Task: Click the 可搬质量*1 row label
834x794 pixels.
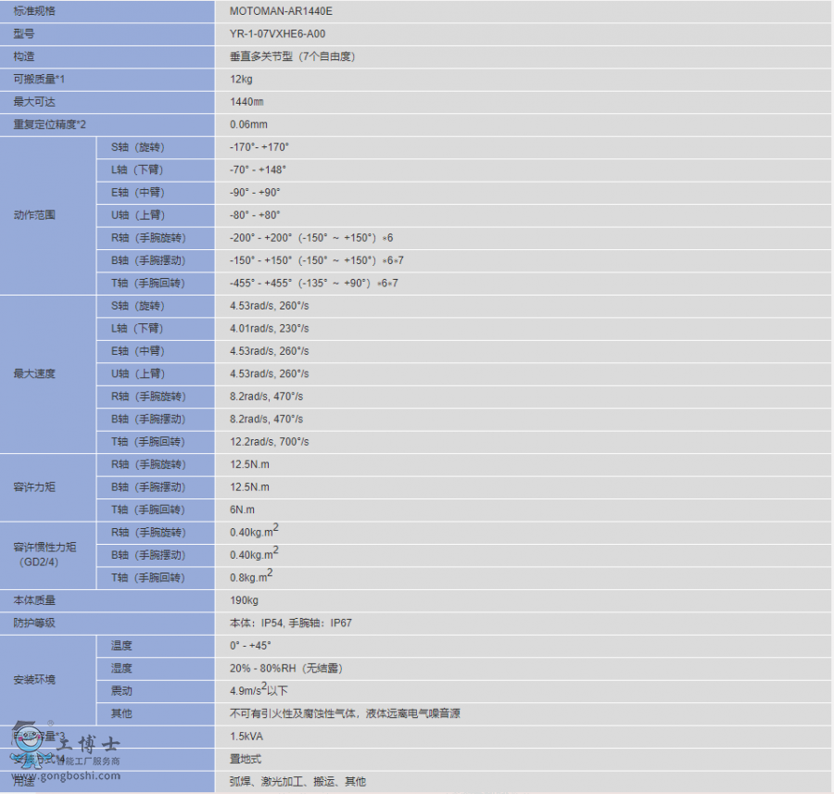Action: click(x=39, y=80)
